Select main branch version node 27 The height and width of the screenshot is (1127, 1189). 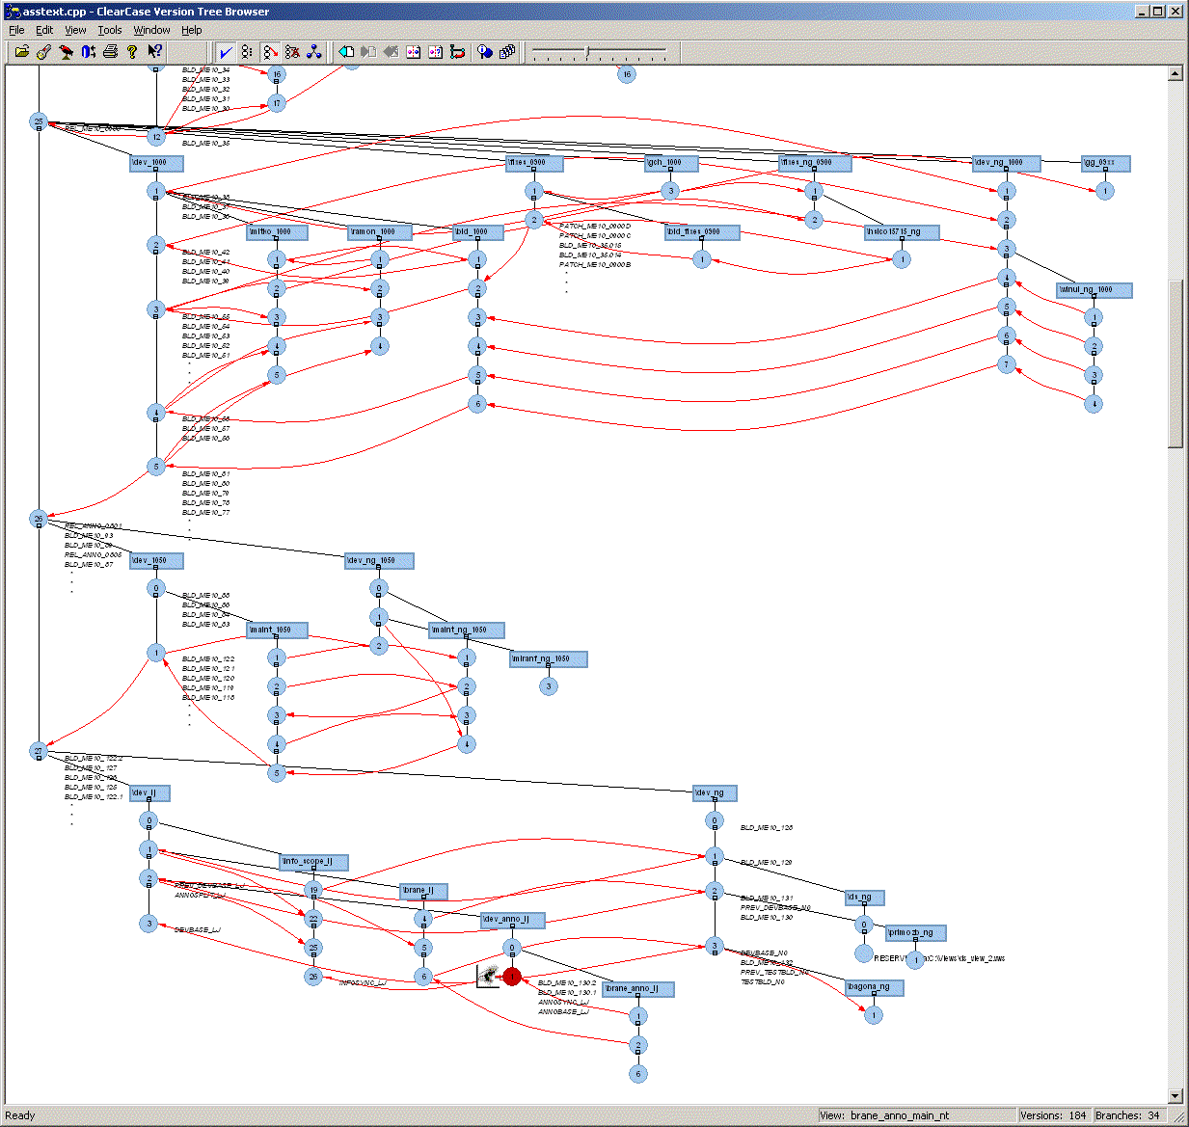click(39, 751)
